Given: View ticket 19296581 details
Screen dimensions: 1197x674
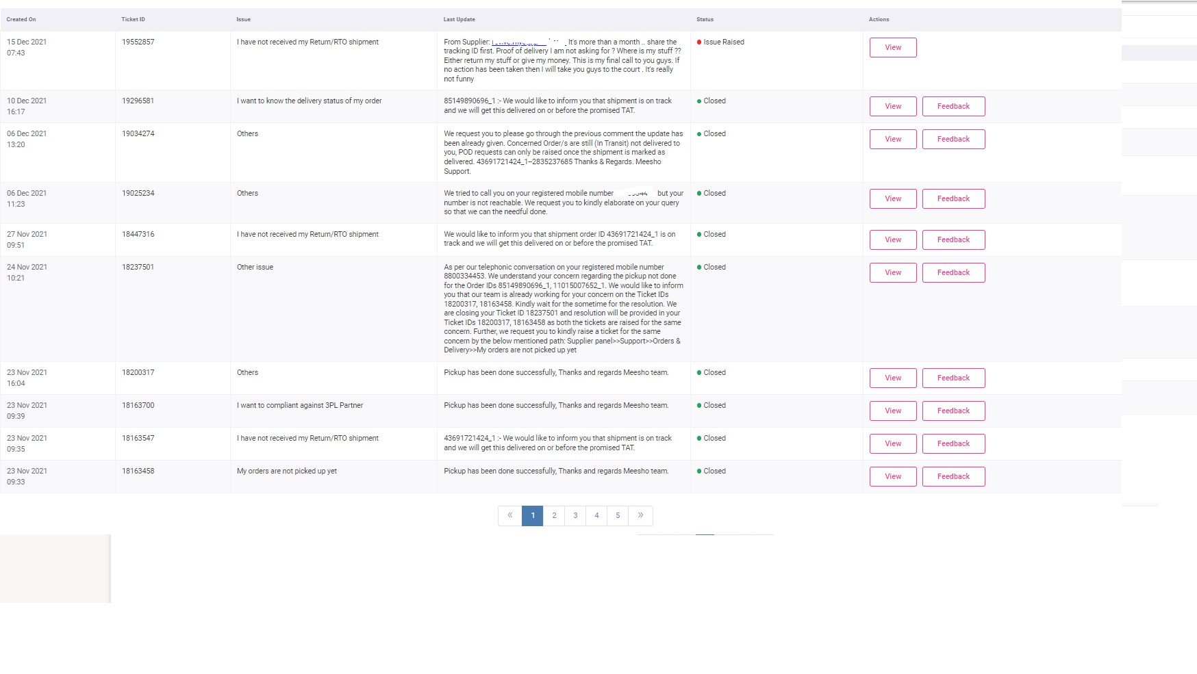Looking at the screenshot, I should 892,106.
